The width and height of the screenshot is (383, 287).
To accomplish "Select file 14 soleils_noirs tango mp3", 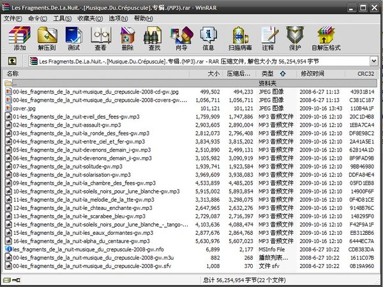I will tap(100, 225).
